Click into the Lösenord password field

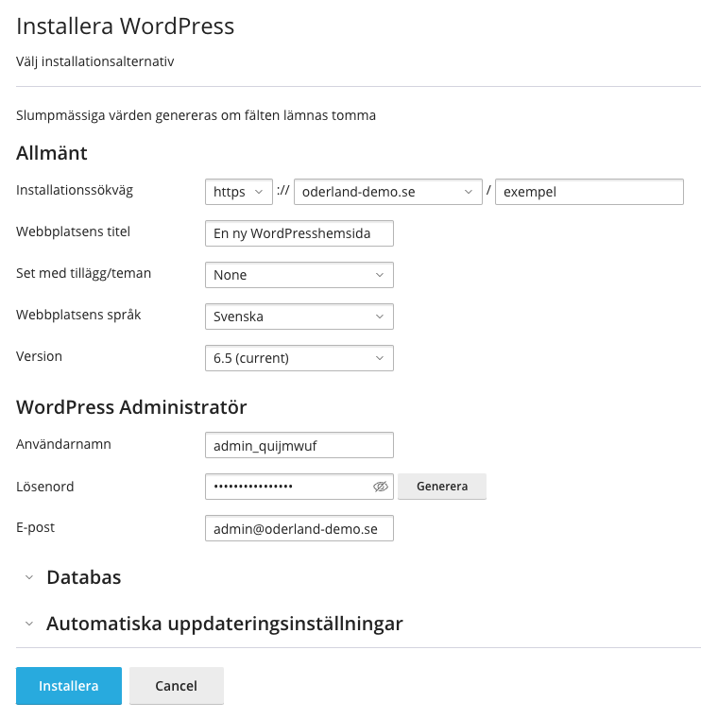pos(288,487)
